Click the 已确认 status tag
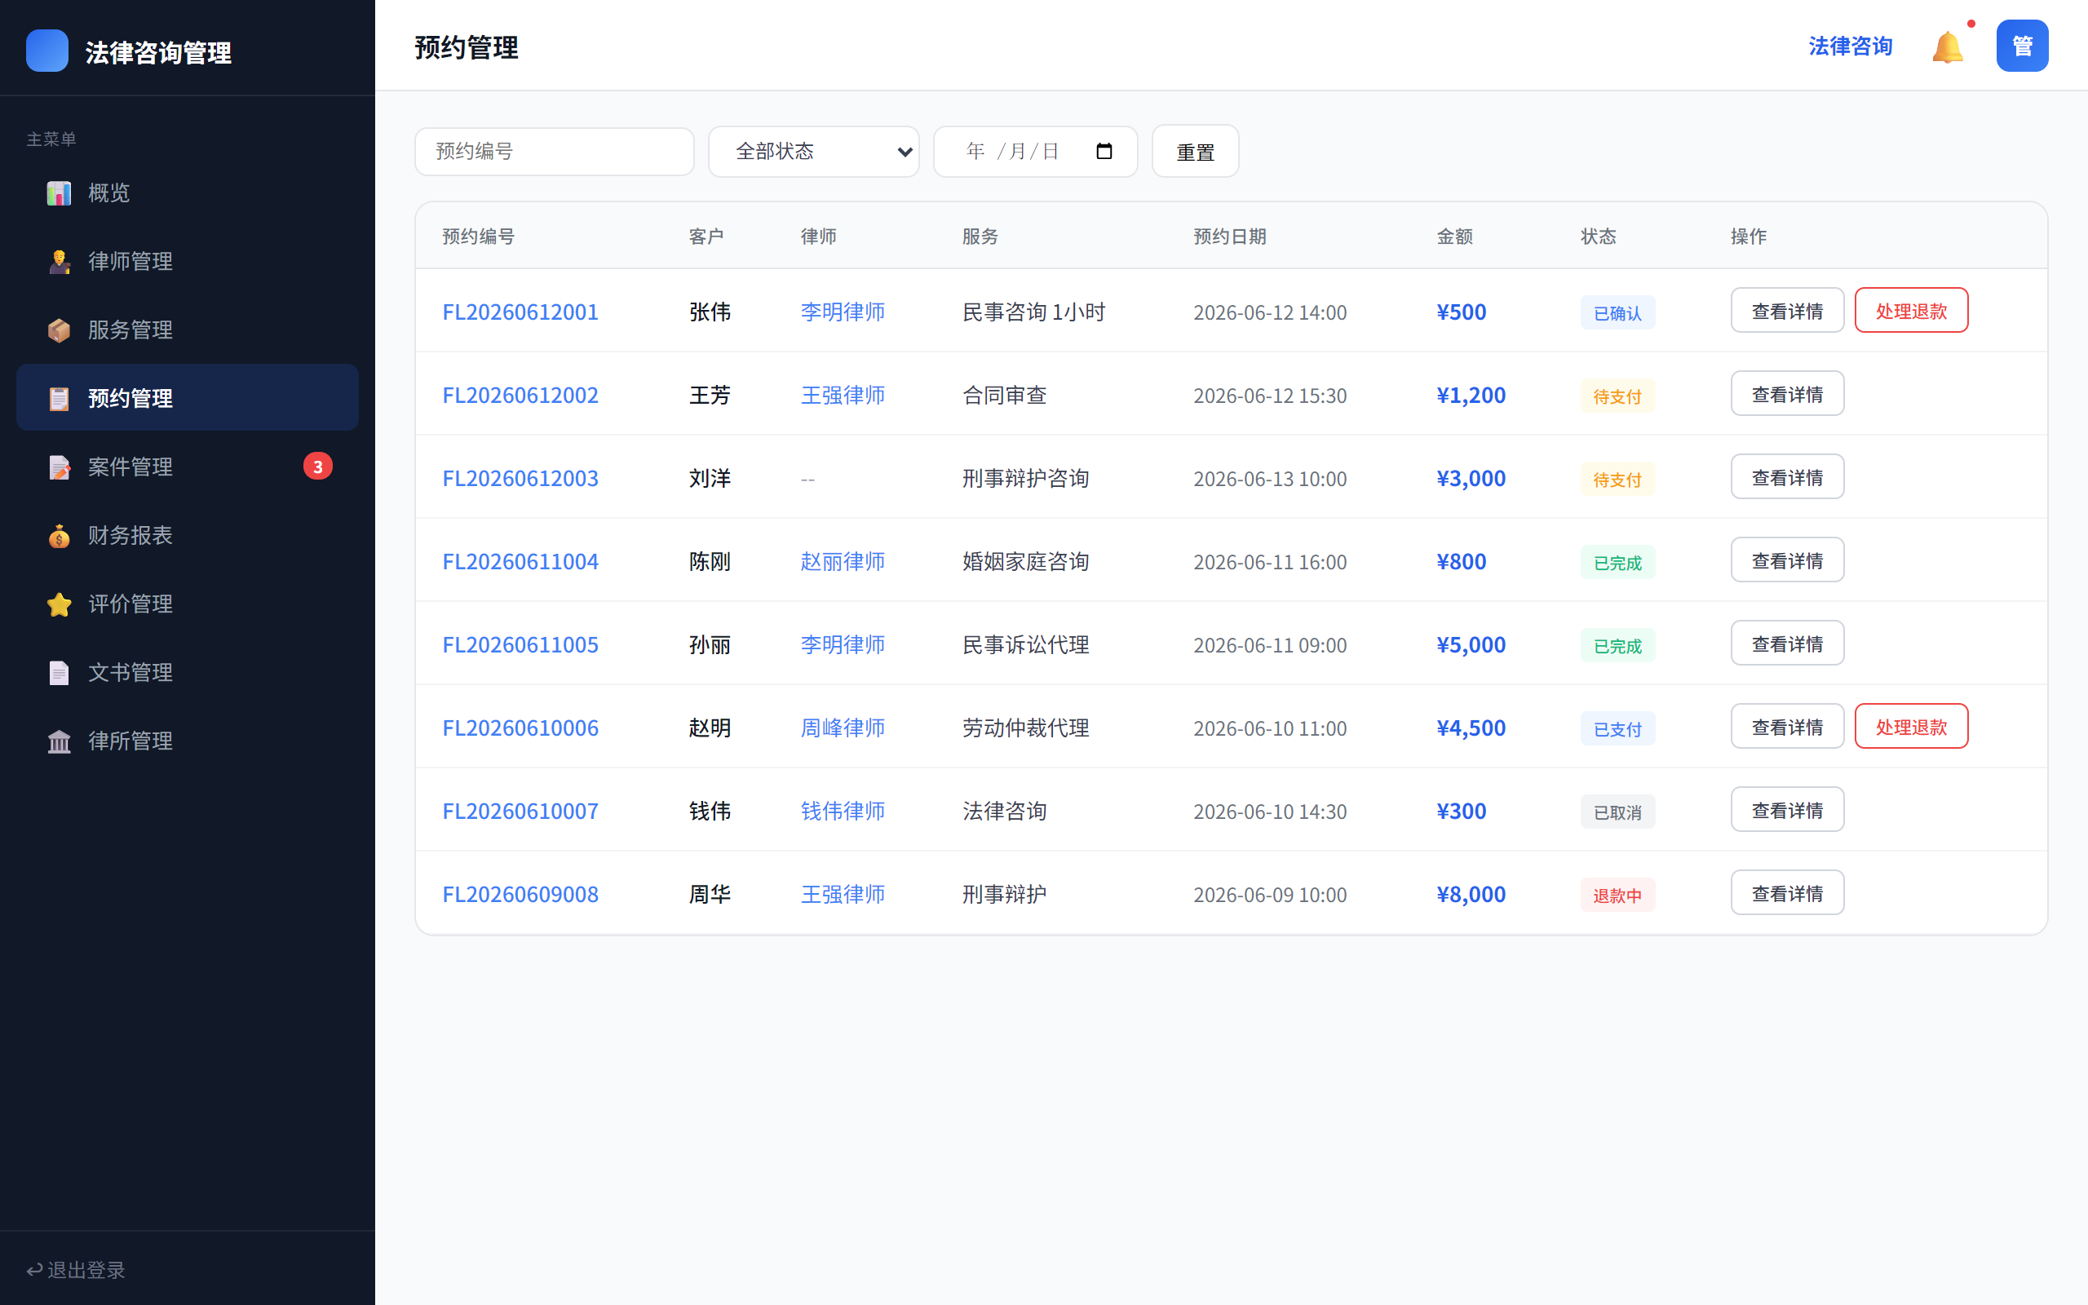The image size is (2088, 1305). [x=1617, y=312]
